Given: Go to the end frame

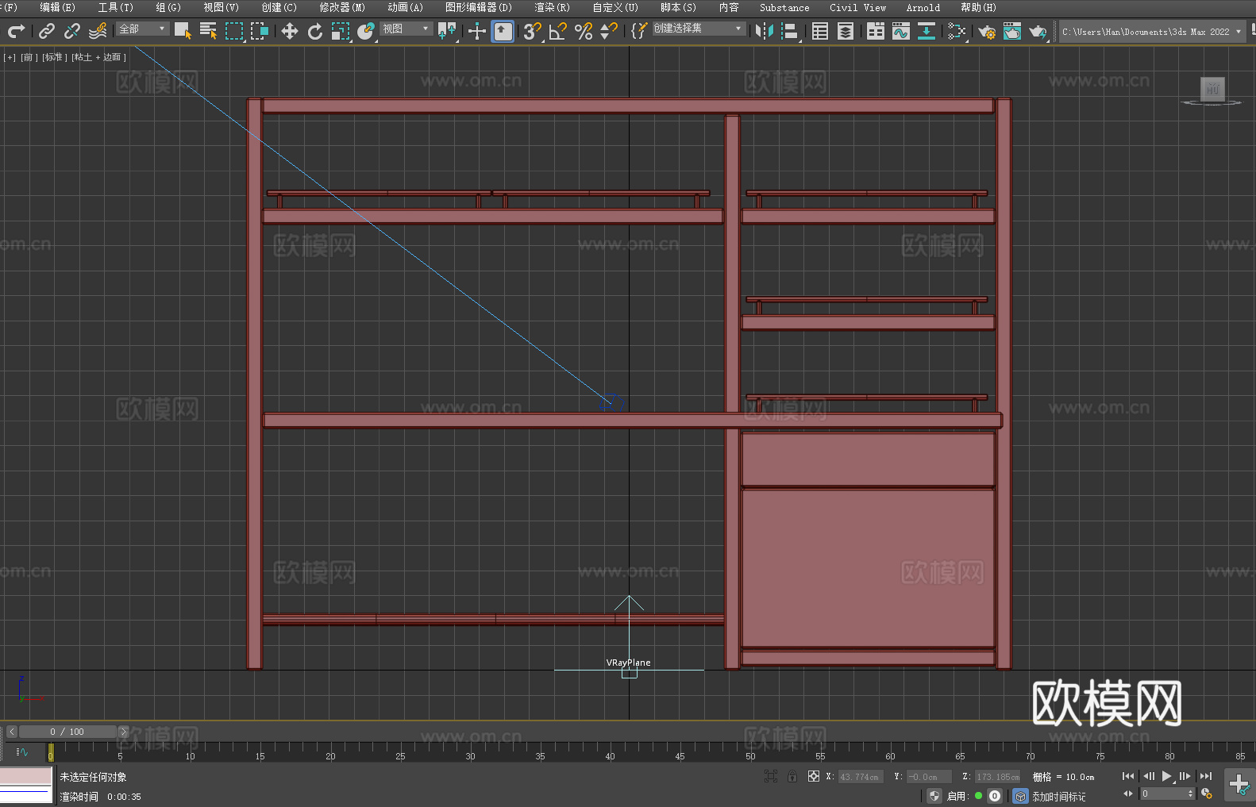Looking at the screenshot, I should (x=1206, y=776).
